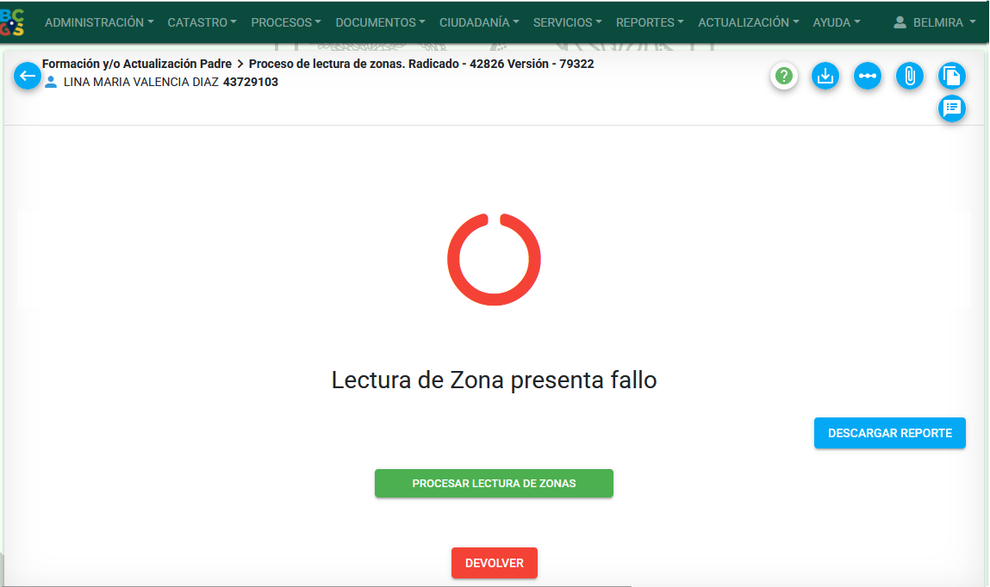Click the paperclip attachments icon
The width and height of the screenshot is (990, 587).
pyautogui.click(x=909, y=76)
